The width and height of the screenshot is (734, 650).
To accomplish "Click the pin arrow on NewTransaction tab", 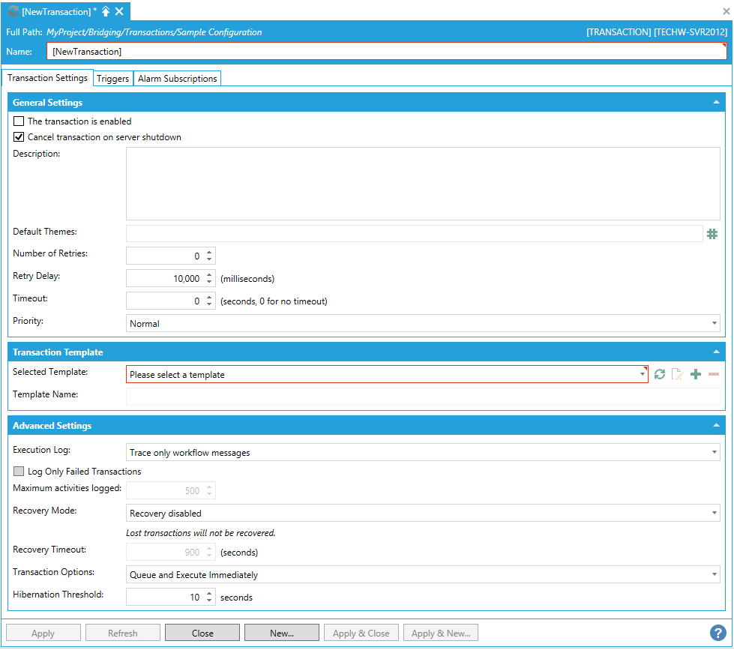I will [x=106, y=11].
